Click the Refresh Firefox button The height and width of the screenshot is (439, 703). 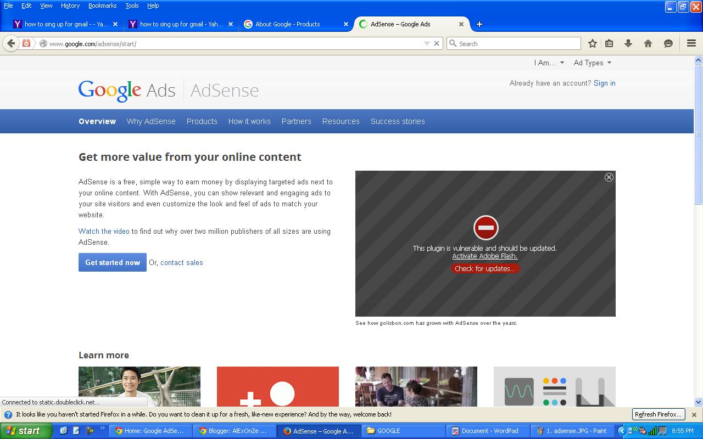point(659,414)
